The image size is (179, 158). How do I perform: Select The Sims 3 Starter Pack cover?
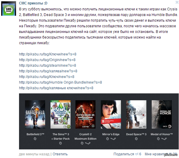point(60,114)
